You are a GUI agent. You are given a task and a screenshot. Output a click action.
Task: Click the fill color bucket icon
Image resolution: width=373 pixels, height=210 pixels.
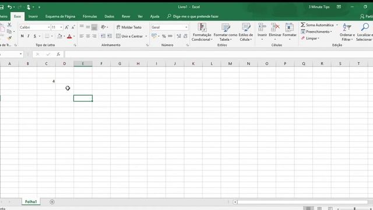[x=59, y=36]
